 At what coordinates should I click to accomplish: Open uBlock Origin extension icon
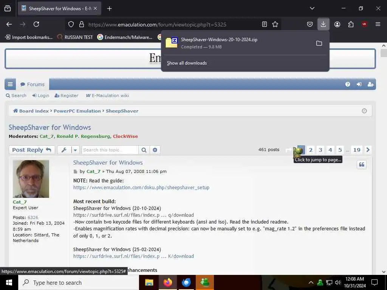pyautogui.click(x=364, y=24)
